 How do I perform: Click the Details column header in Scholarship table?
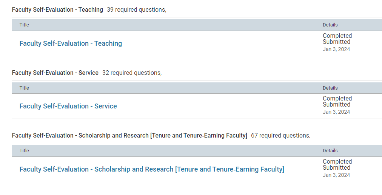[x=330, y=150]
